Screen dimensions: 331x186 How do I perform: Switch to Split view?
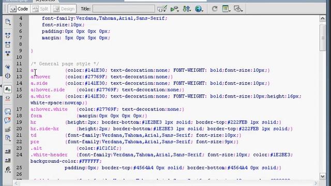(41, 9)
